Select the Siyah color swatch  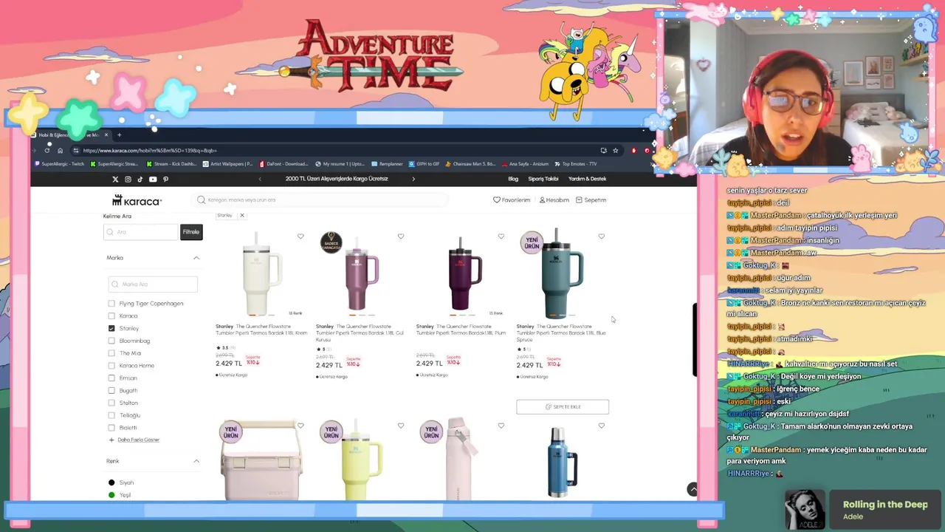tap(111, 482)
